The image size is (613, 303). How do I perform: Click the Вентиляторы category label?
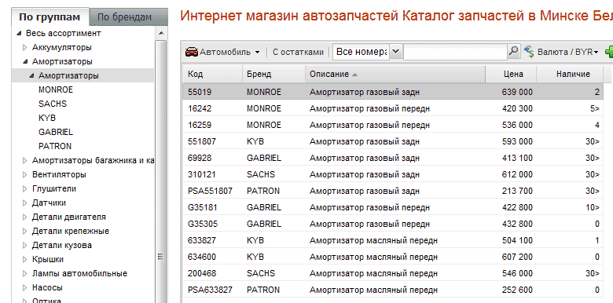click(x=59, y=174)
